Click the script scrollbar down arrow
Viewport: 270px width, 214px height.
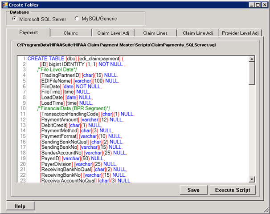pos(252,178)
